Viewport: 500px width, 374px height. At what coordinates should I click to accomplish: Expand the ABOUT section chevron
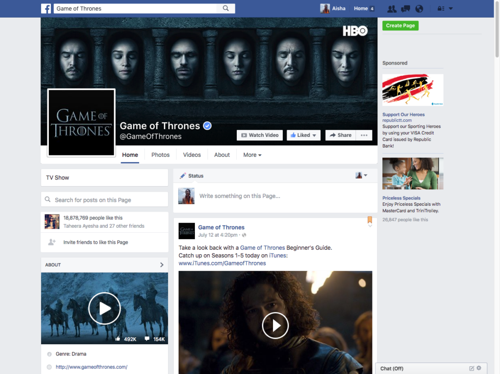[x=162, y=265]
